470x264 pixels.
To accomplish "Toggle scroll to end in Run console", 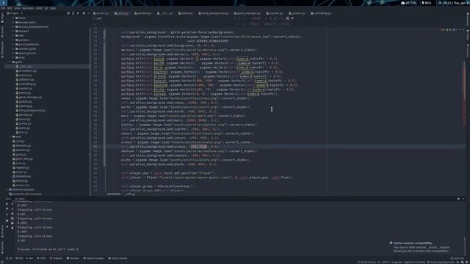I will pos(12,219).
